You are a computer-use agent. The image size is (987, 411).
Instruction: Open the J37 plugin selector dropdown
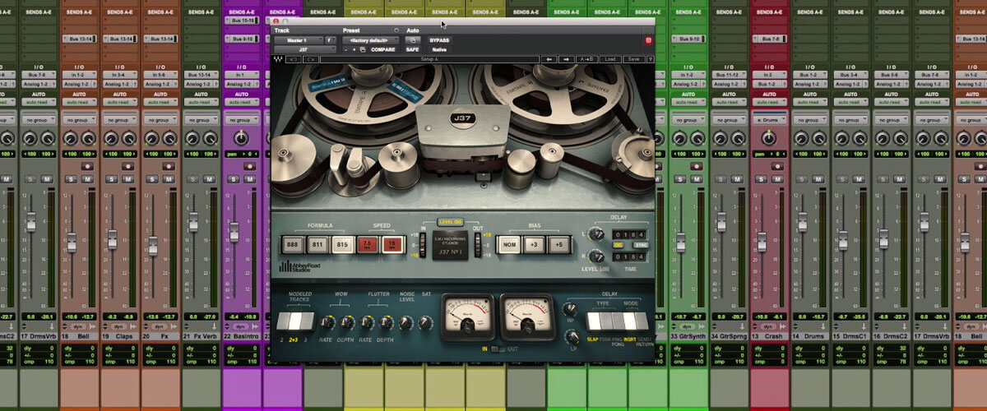tap(304, 49)
